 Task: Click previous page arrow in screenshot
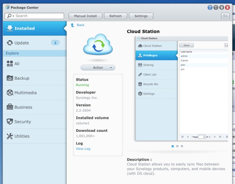pyautogui.click(x=188, y=137)
